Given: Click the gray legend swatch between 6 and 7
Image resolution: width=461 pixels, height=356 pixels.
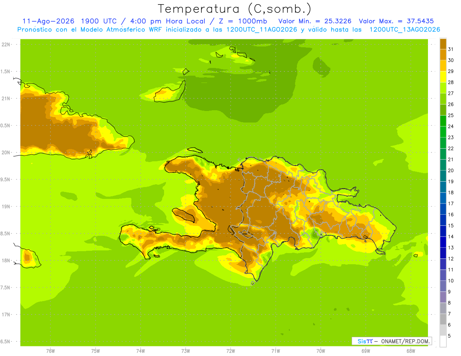Looking at the screenshot, I should point(443,319).
